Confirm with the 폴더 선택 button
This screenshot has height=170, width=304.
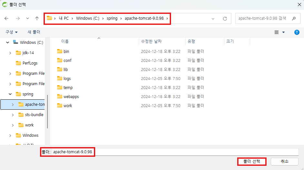pyautogui.click(x=252, y=162)
